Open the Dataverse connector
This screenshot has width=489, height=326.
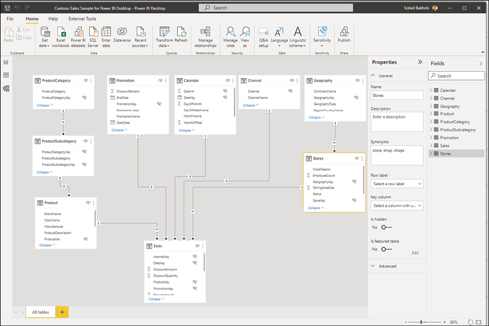(122, 34)
